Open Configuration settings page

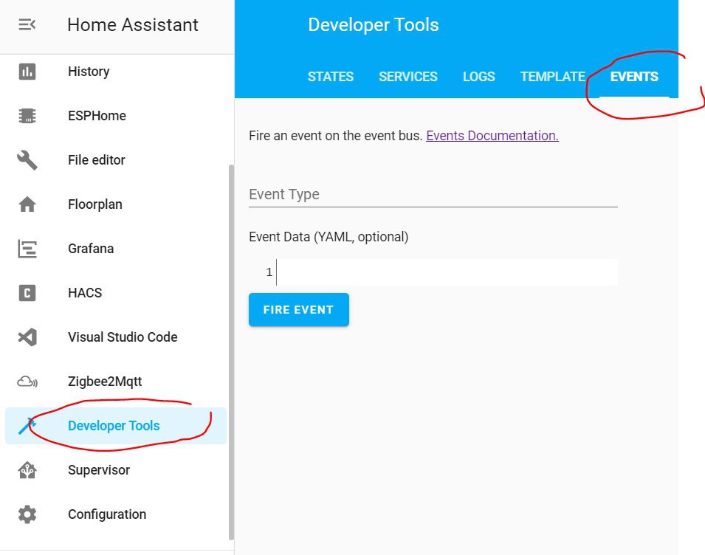(116, 514)
